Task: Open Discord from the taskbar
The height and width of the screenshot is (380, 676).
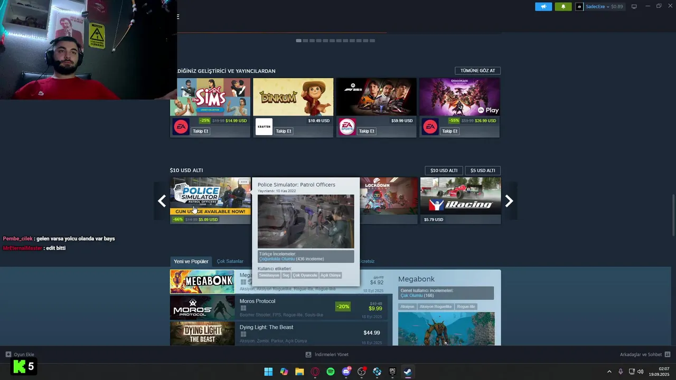Action: [346, 372]
